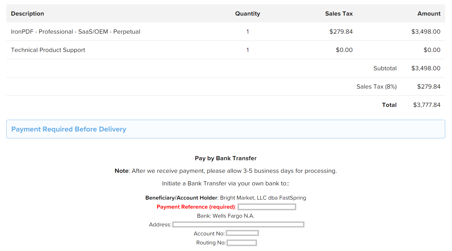This screenshot has width=452, height=251.
Task: Click the Pay by Bank Transfer heading
Action: [225, 158]
